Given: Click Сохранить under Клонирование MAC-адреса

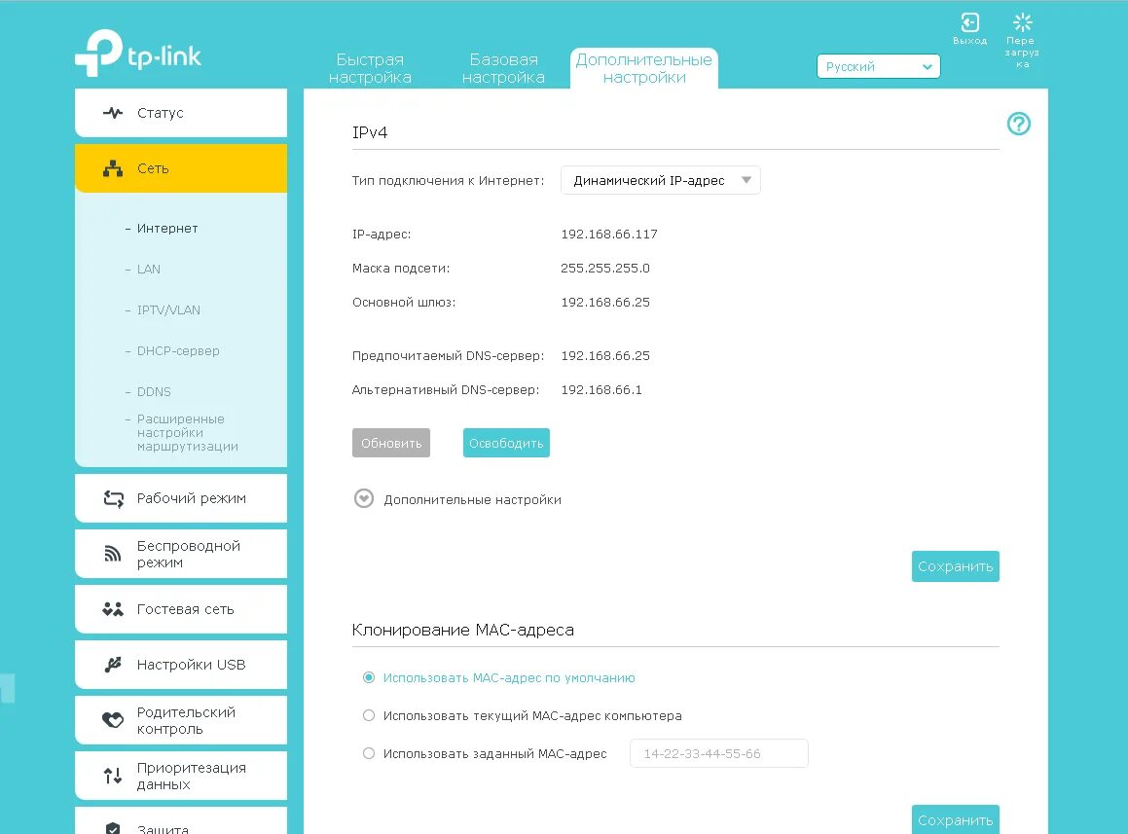Looking at the screenshot, I should 956,819.
